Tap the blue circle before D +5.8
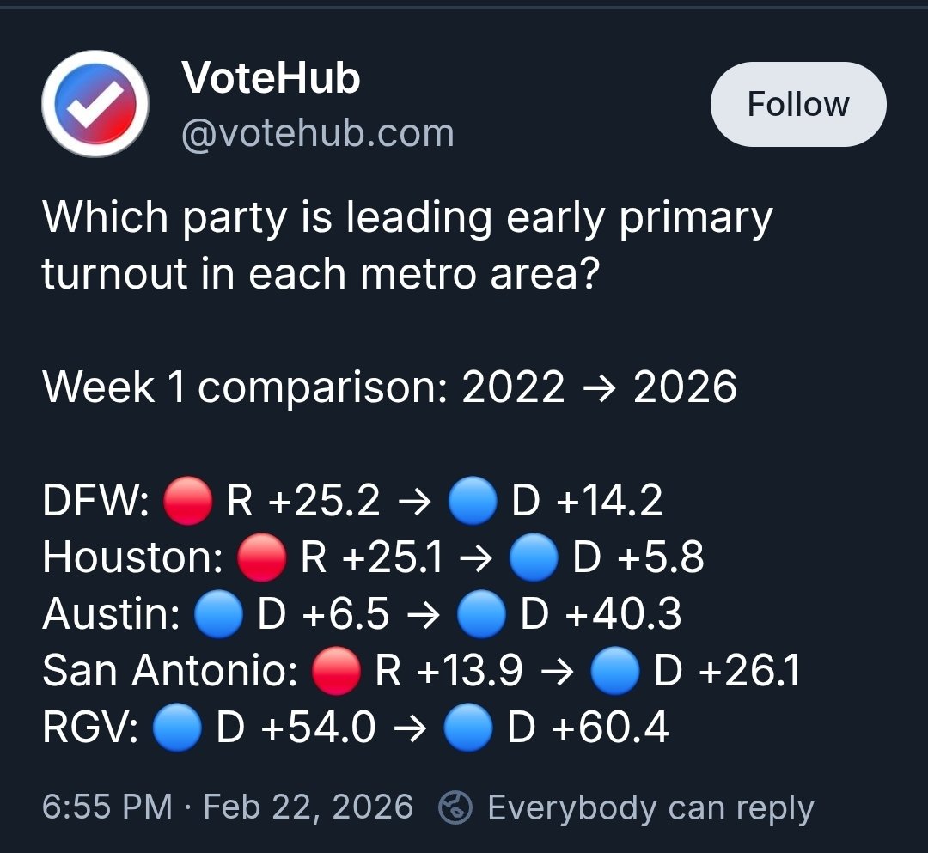This screenshot has width=928, height=853. point(534,557)
